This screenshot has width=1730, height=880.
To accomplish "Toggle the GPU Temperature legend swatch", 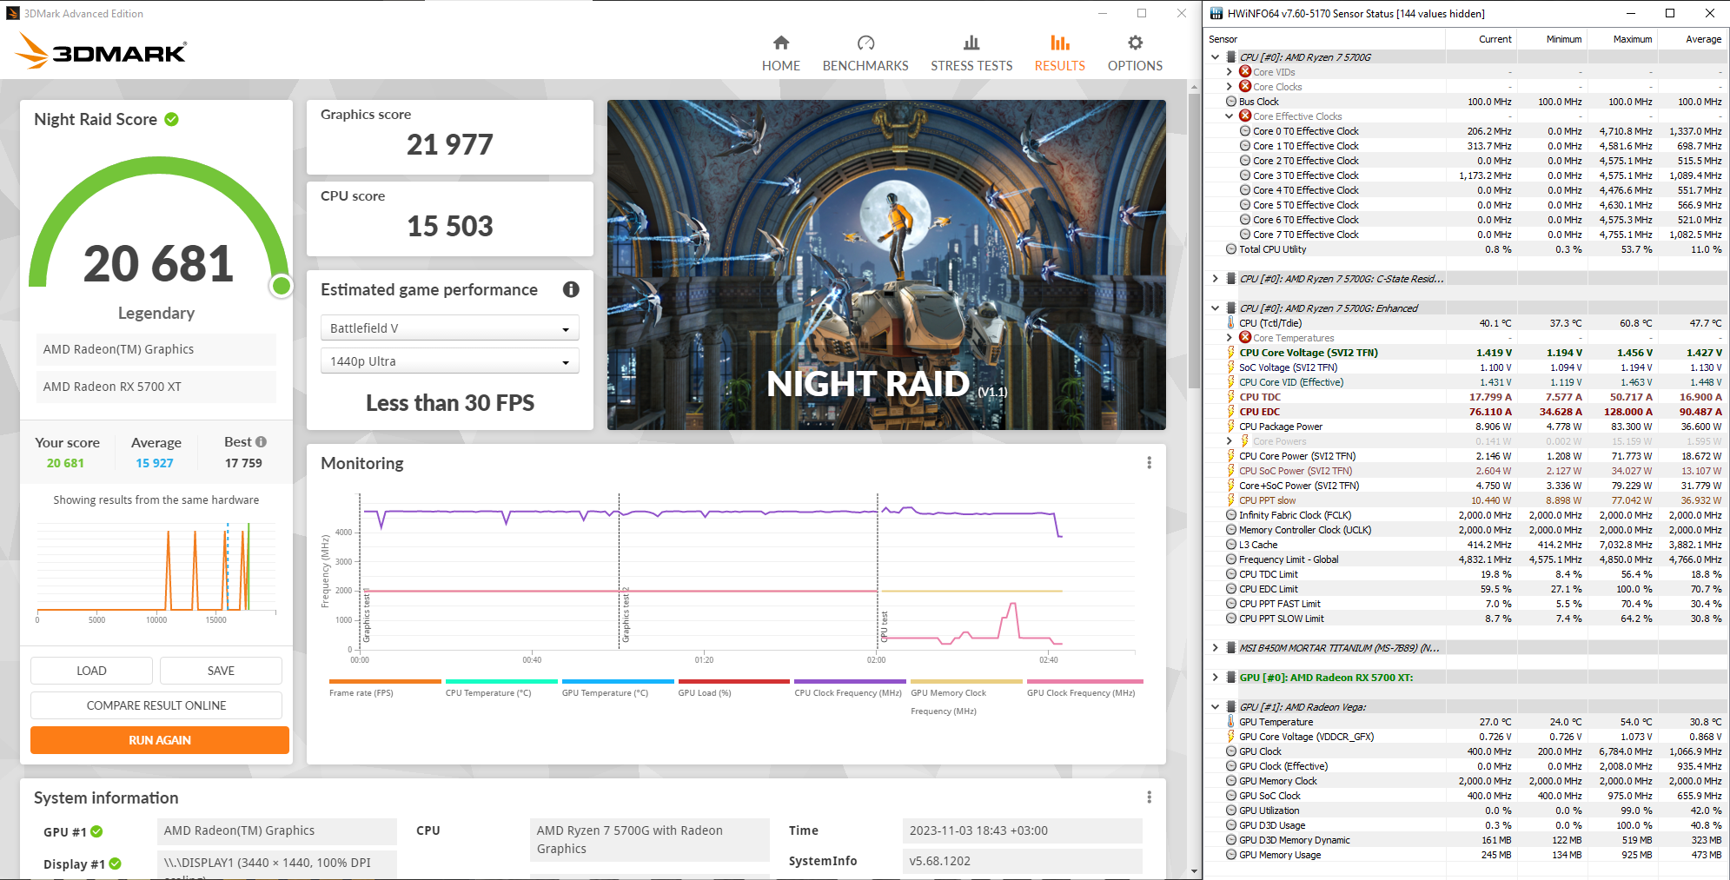I will coord(618,681).
